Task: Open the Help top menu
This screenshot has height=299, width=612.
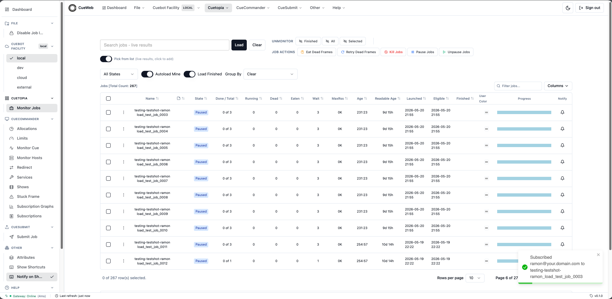Action: (339, 8)
